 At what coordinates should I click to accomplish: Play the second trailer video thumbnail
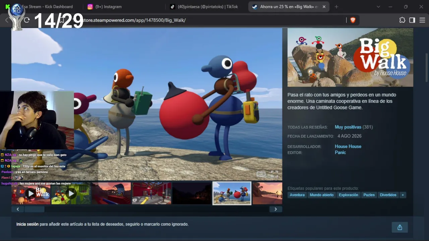(x=71, y=193)
